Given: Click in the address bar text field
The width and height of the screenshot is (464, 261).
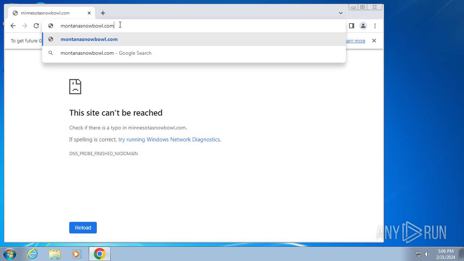Looking at the screenshot, I should 194,26.
